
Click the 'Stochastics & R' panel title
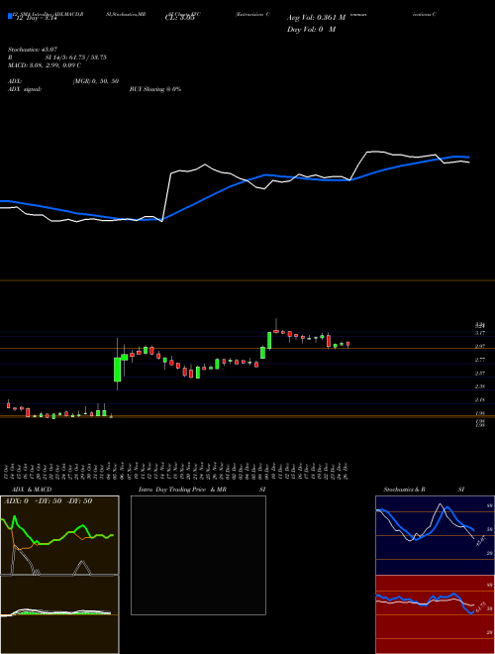[404, 490]
